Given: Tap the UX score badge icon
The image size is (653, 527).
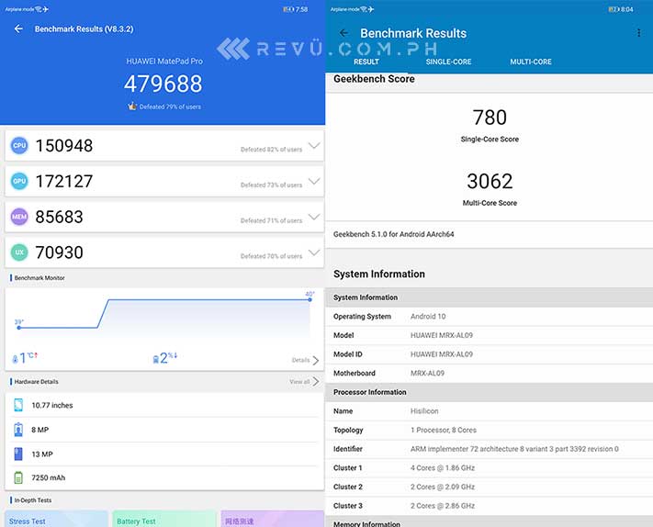Looking at the screenshot, I should (x=19, y=252).
